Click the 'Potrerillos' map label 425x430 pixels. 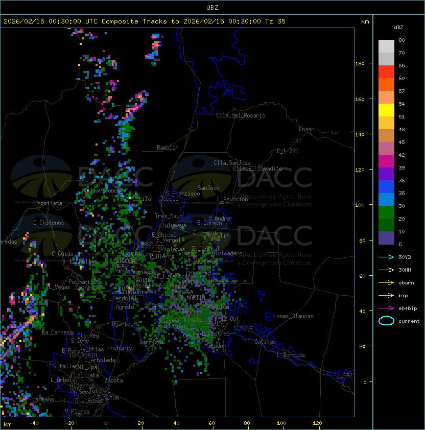click(85, 282)
